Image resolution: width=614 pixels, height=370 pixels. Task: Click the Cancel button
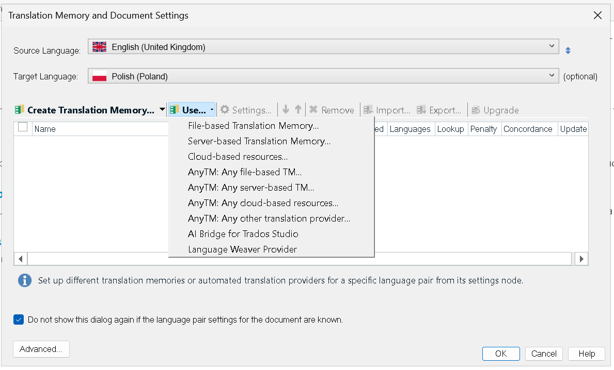coord(544,354)
